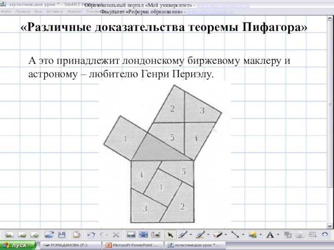Click the Paste clipboard icon
The height and width of the screenshot is (250, 334).
[77, 235]
